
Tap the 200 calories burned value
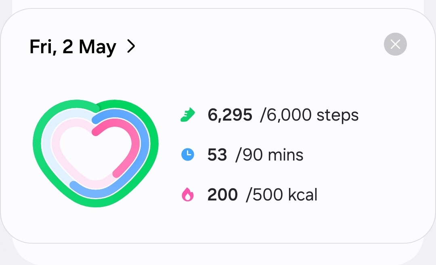[x=222, y=194]
